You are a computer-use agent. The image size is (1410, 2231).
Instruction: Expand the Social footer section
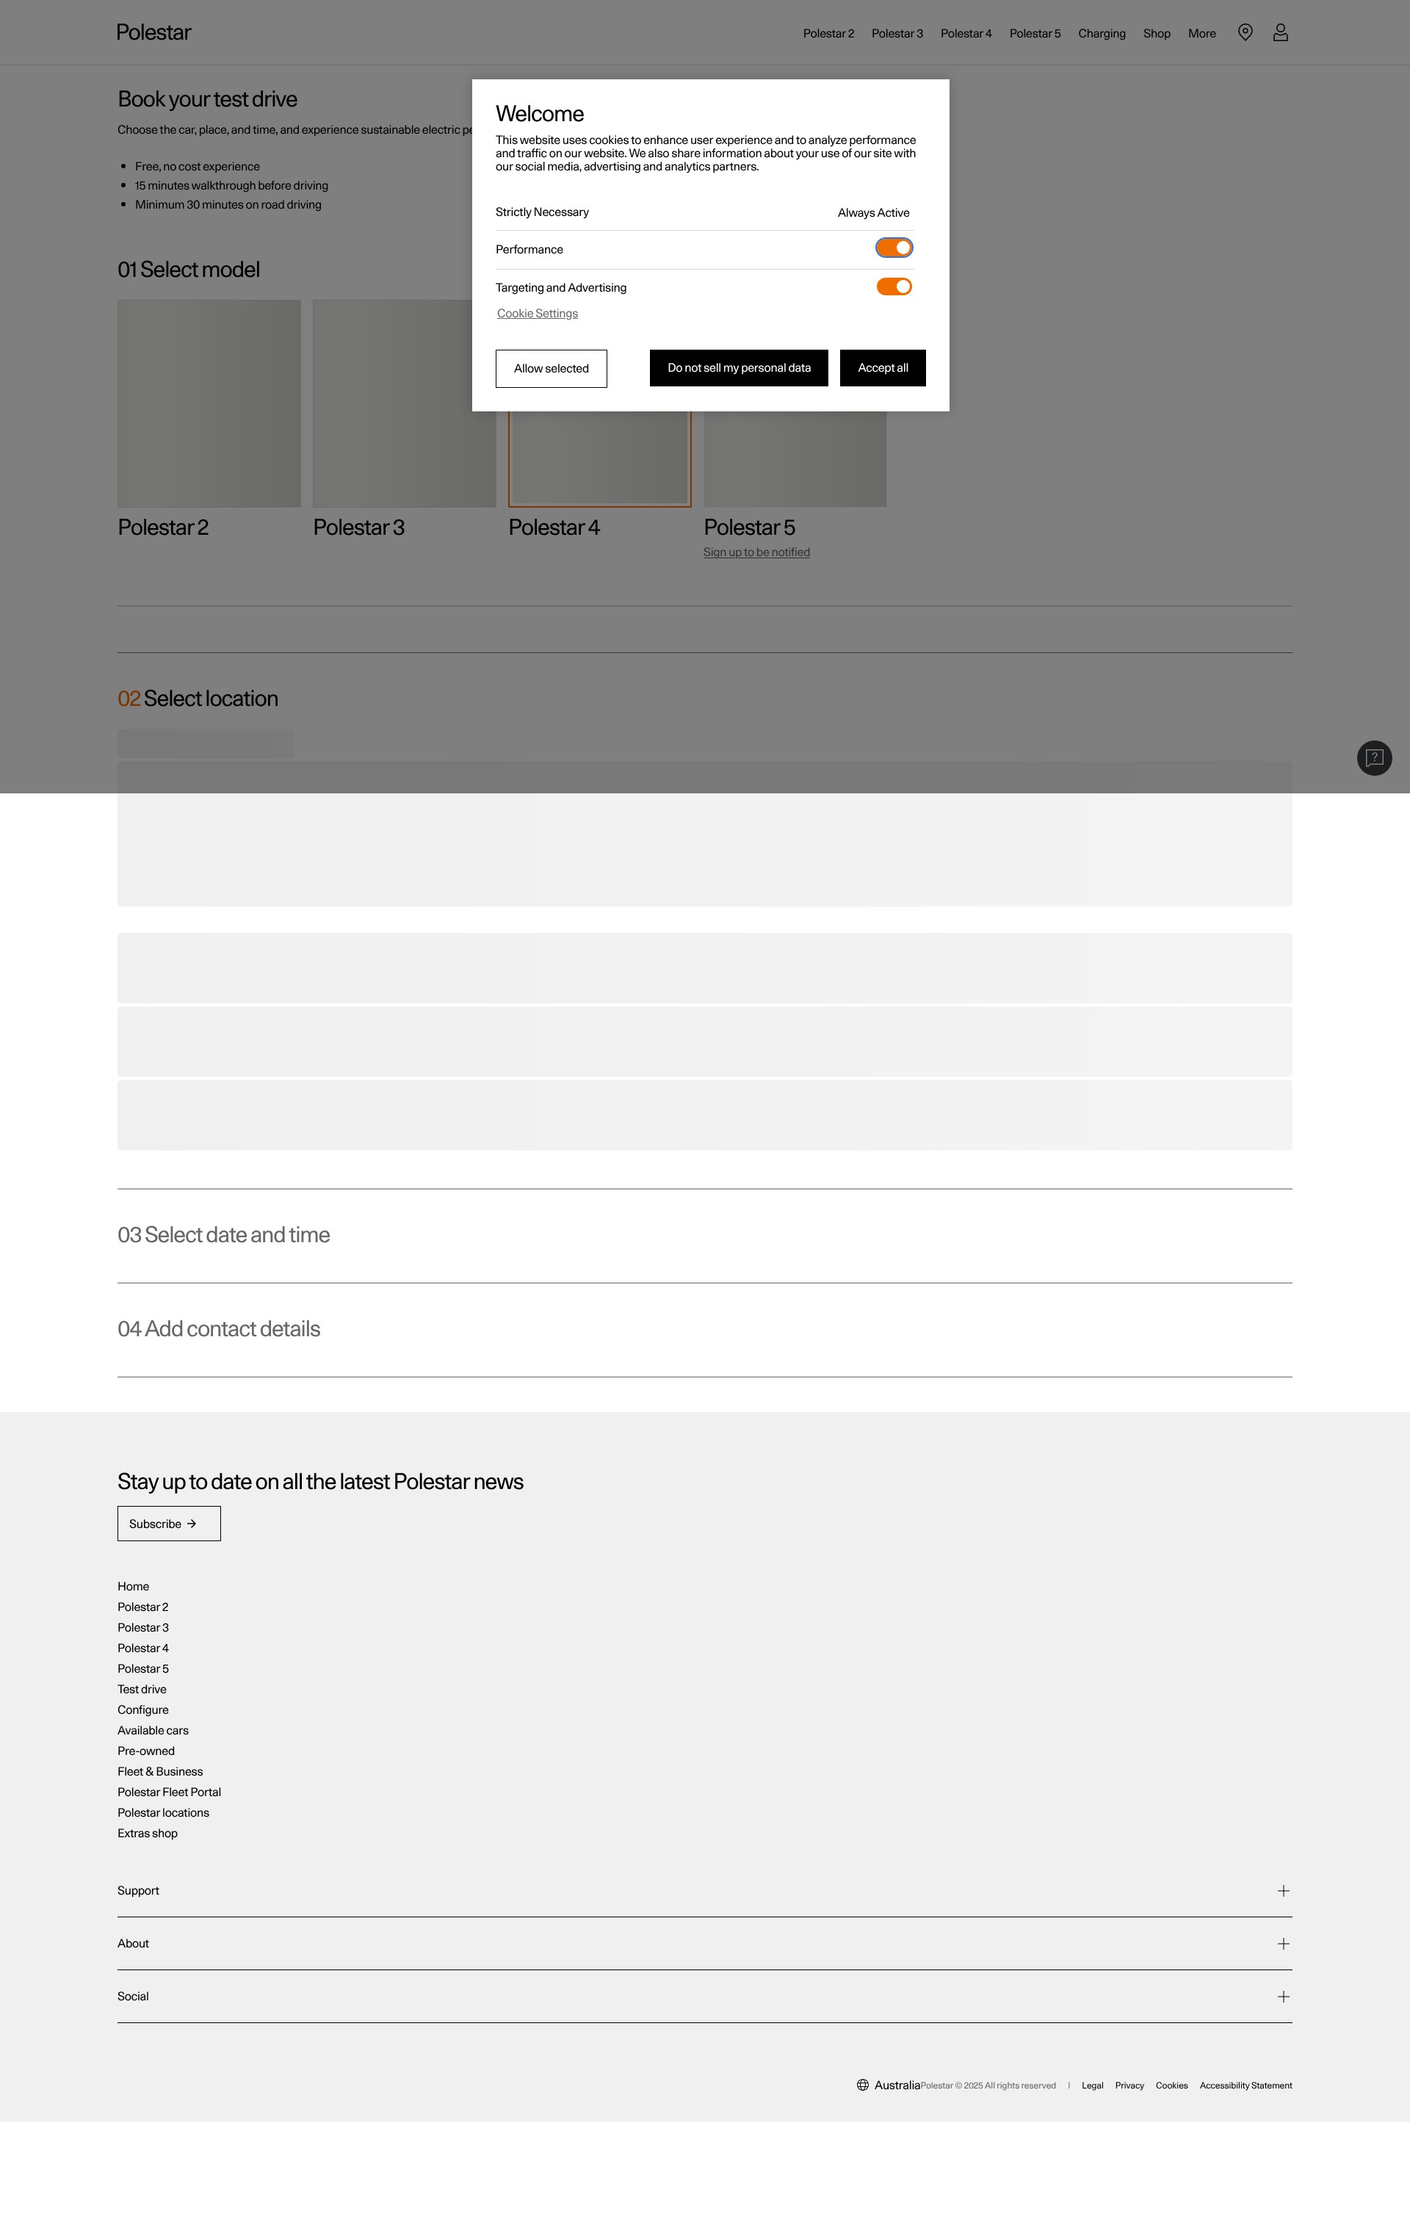(704, 1996)
